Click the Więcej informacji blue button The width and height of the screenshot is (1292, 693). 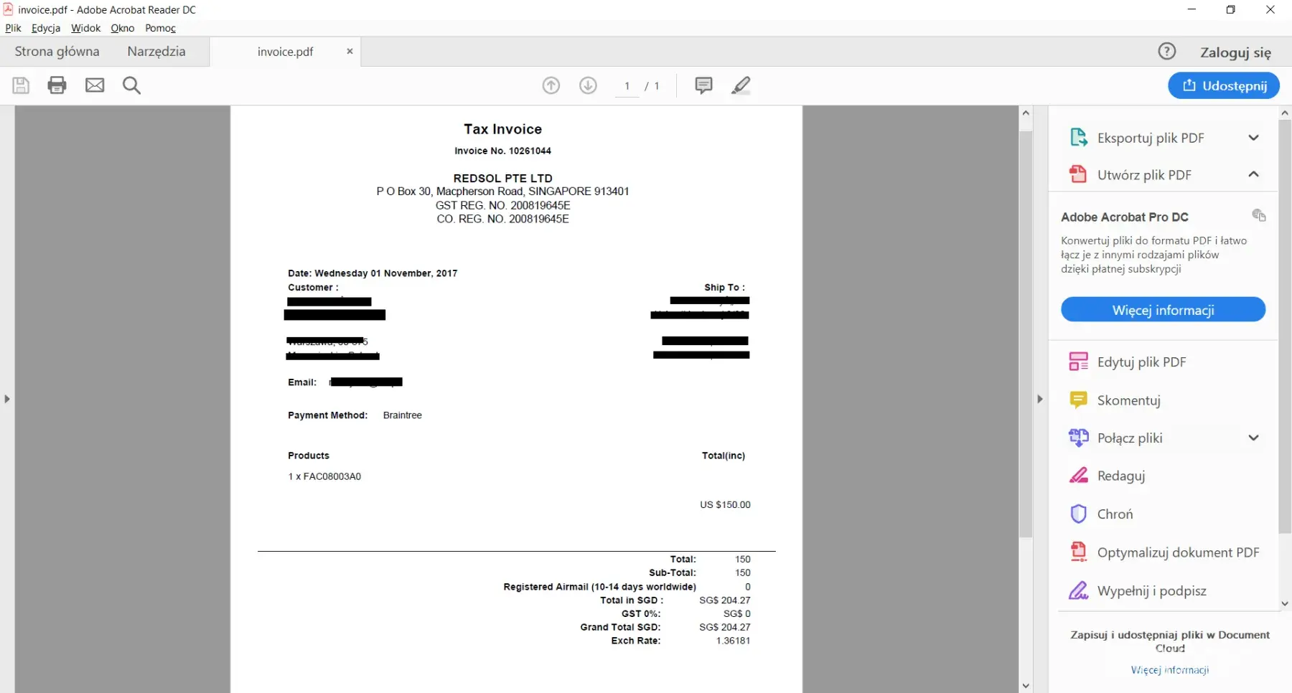(1163, 310)
